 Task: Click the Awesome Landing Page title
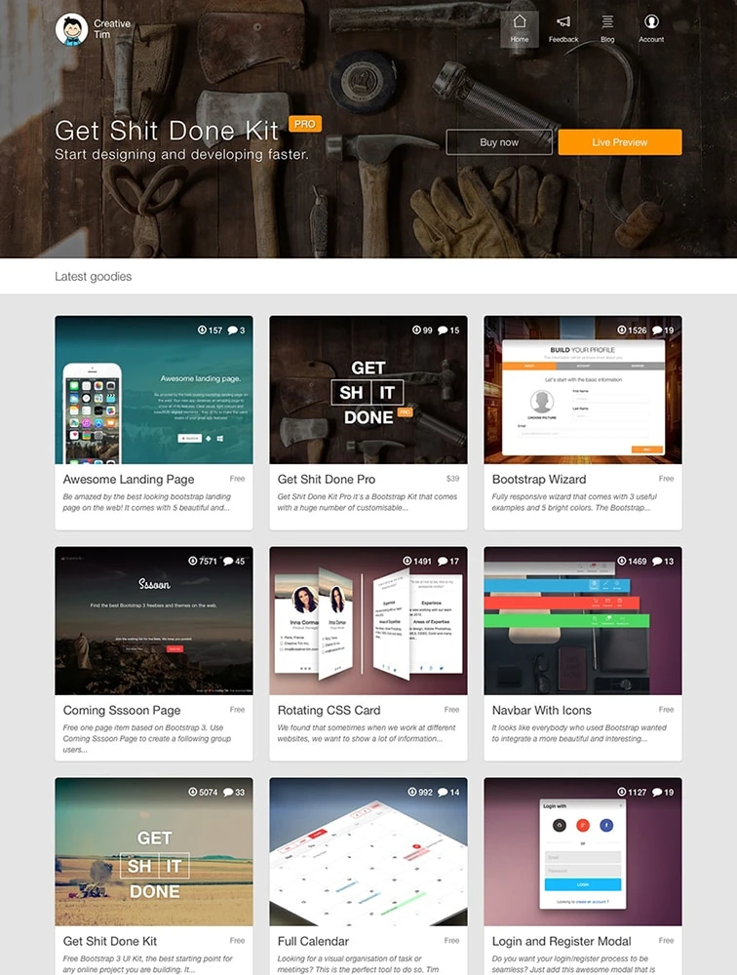click(128, 480)
